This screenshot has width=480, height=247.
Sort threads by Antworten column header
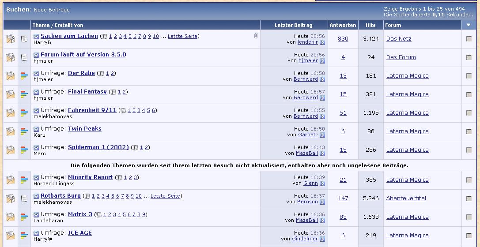tap(343, 25)
